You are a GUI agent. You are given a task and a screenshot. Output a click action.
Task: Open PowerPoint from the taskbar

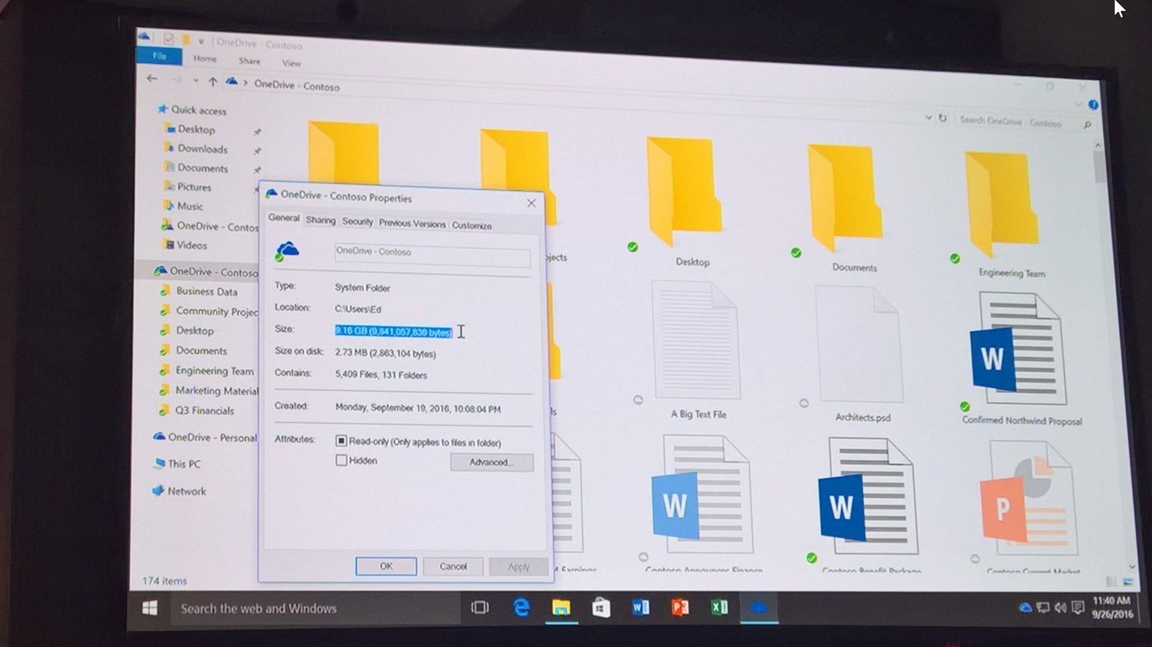click(680, 607)
